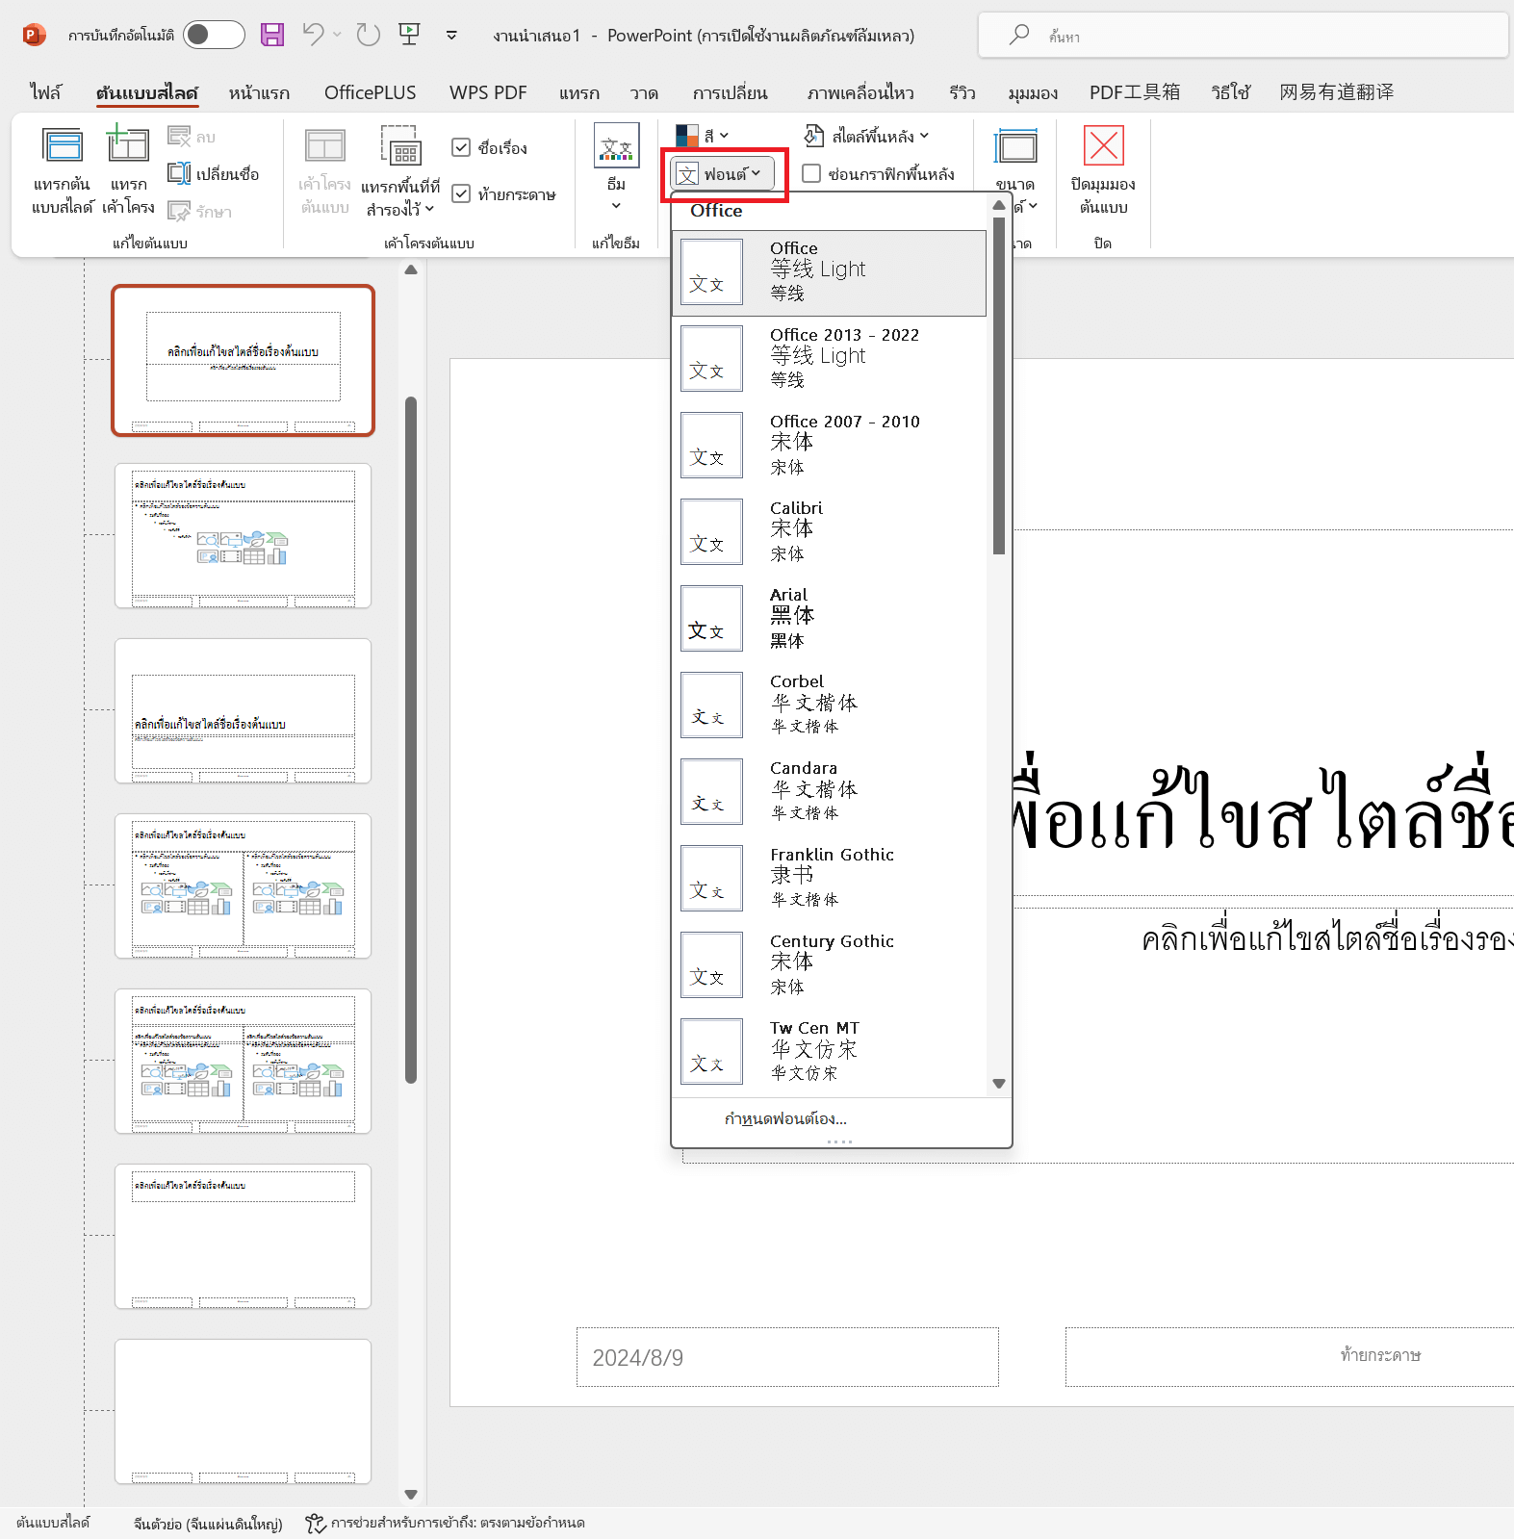This screenshot has width=1514, height=1539.
Task: Click the Undo arrow icon
Action: (x=313, y=36)
